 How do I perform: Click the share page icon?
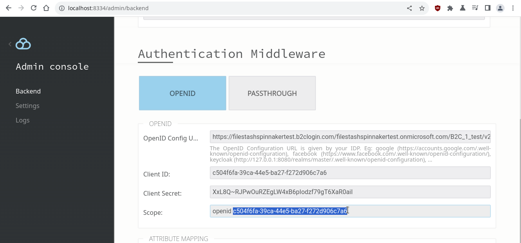pos(409,8)
